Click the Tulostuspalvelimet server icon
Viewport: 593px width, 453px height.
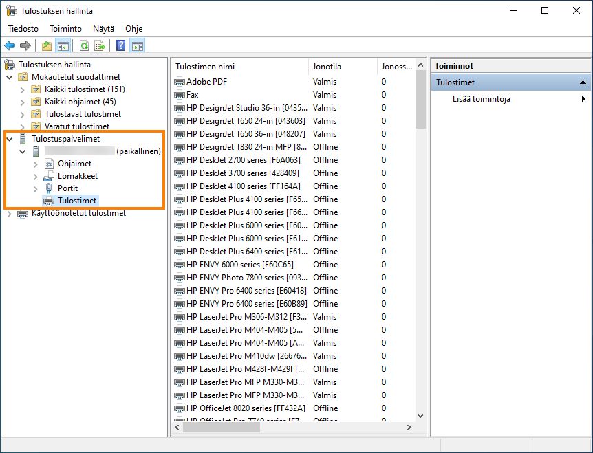click(x=23, y=139)
